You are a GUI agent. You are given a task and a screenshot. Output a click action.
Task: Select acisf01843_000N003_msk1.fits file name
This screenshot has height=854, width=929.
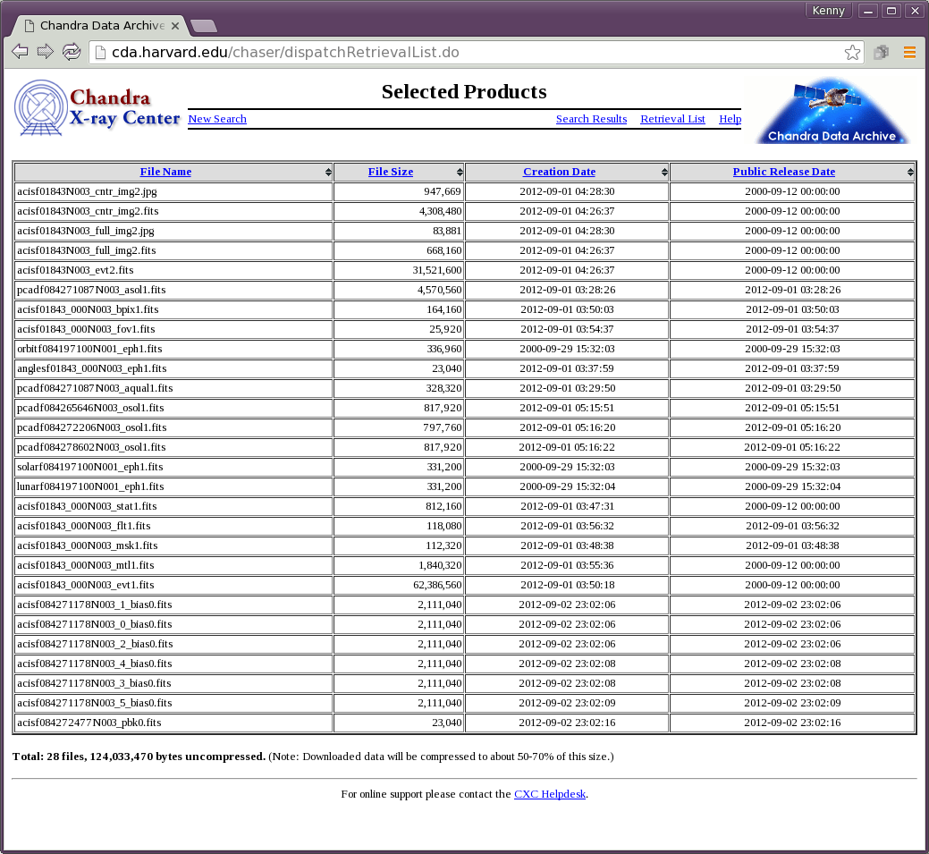[87, 545]
